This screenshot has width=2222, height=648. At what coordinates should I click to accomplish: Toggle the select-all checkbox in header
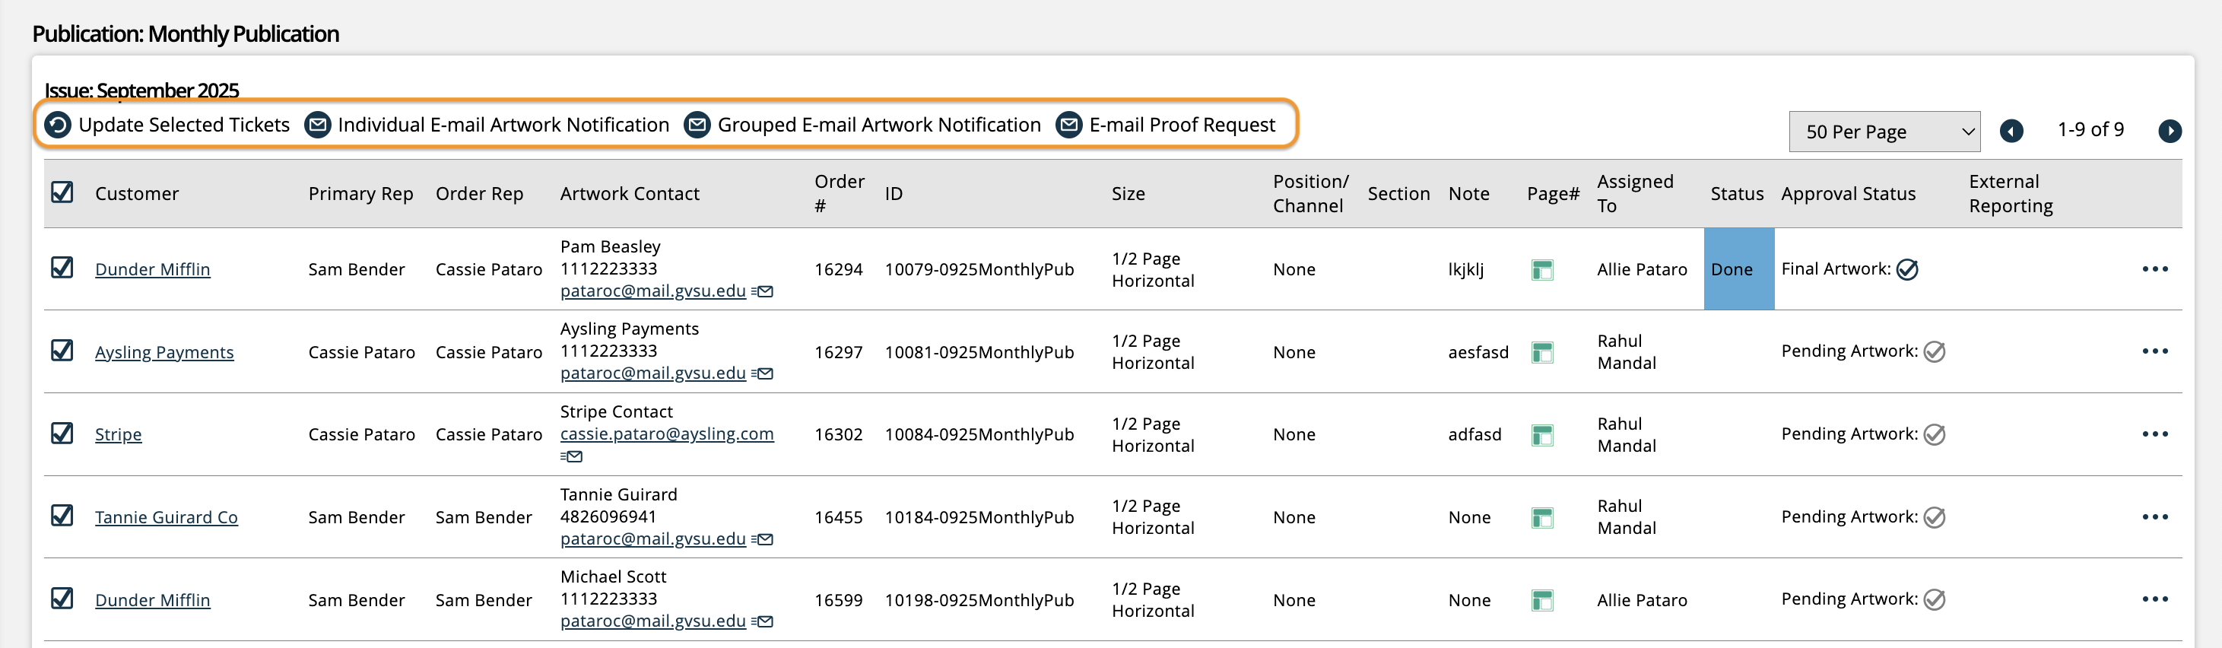tap(62, 192)
